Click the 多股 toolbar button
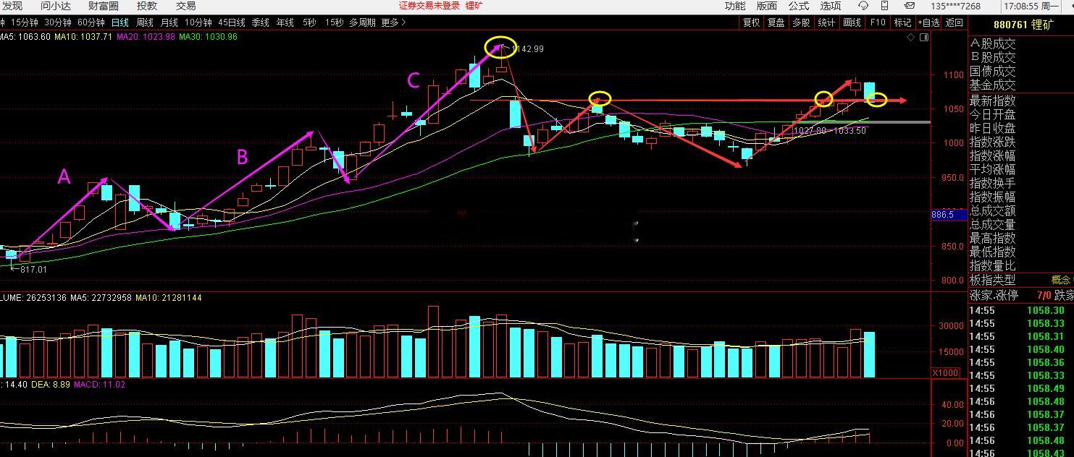 801,22
